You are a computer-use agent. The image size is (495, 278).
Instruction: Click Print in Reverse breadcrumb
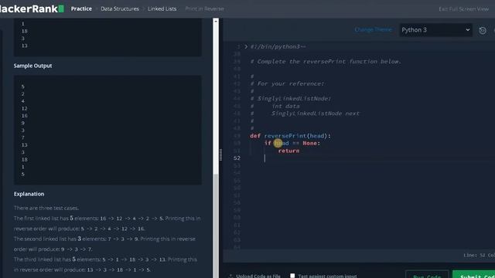pos(204,8)
